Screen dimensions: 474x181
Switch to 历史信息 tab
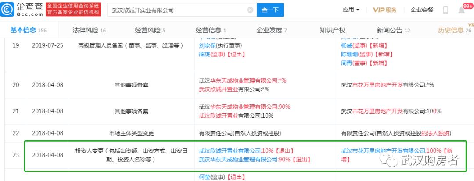[x=455, y=30]
